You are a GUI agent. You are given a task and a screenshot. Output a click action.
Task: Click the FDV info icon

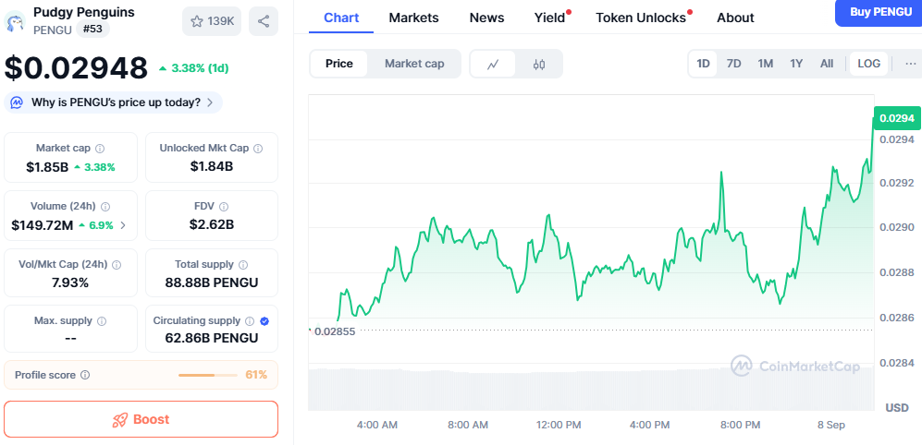224,207
